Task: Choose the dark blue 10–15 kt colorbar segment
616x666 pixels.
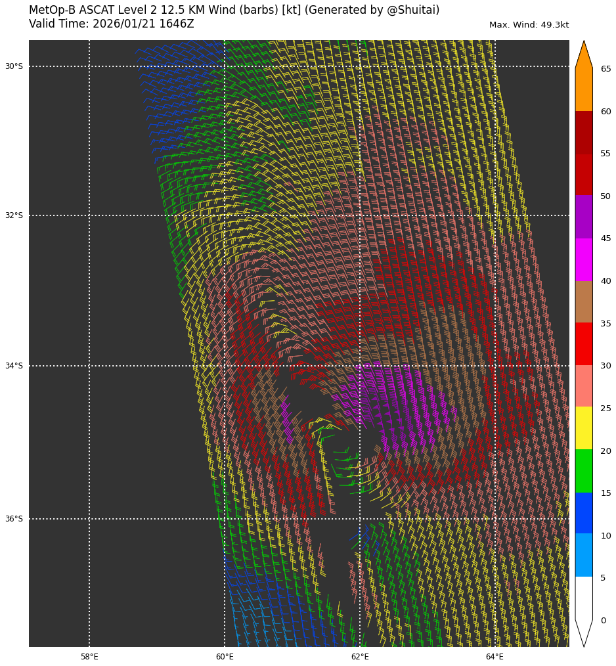Action: [x=583, y=513]
